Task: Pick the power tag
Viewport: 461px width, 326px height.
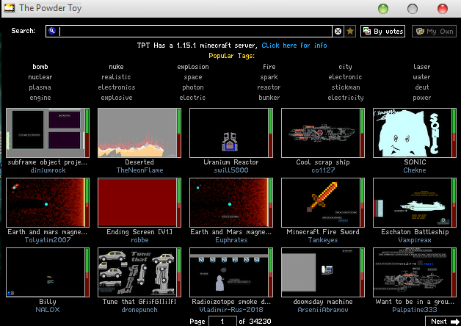Action: click(x=421, y=98)
